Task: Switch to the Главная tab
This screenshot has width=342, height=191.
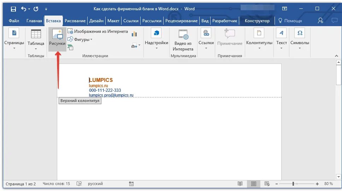Action: (34, 21)
